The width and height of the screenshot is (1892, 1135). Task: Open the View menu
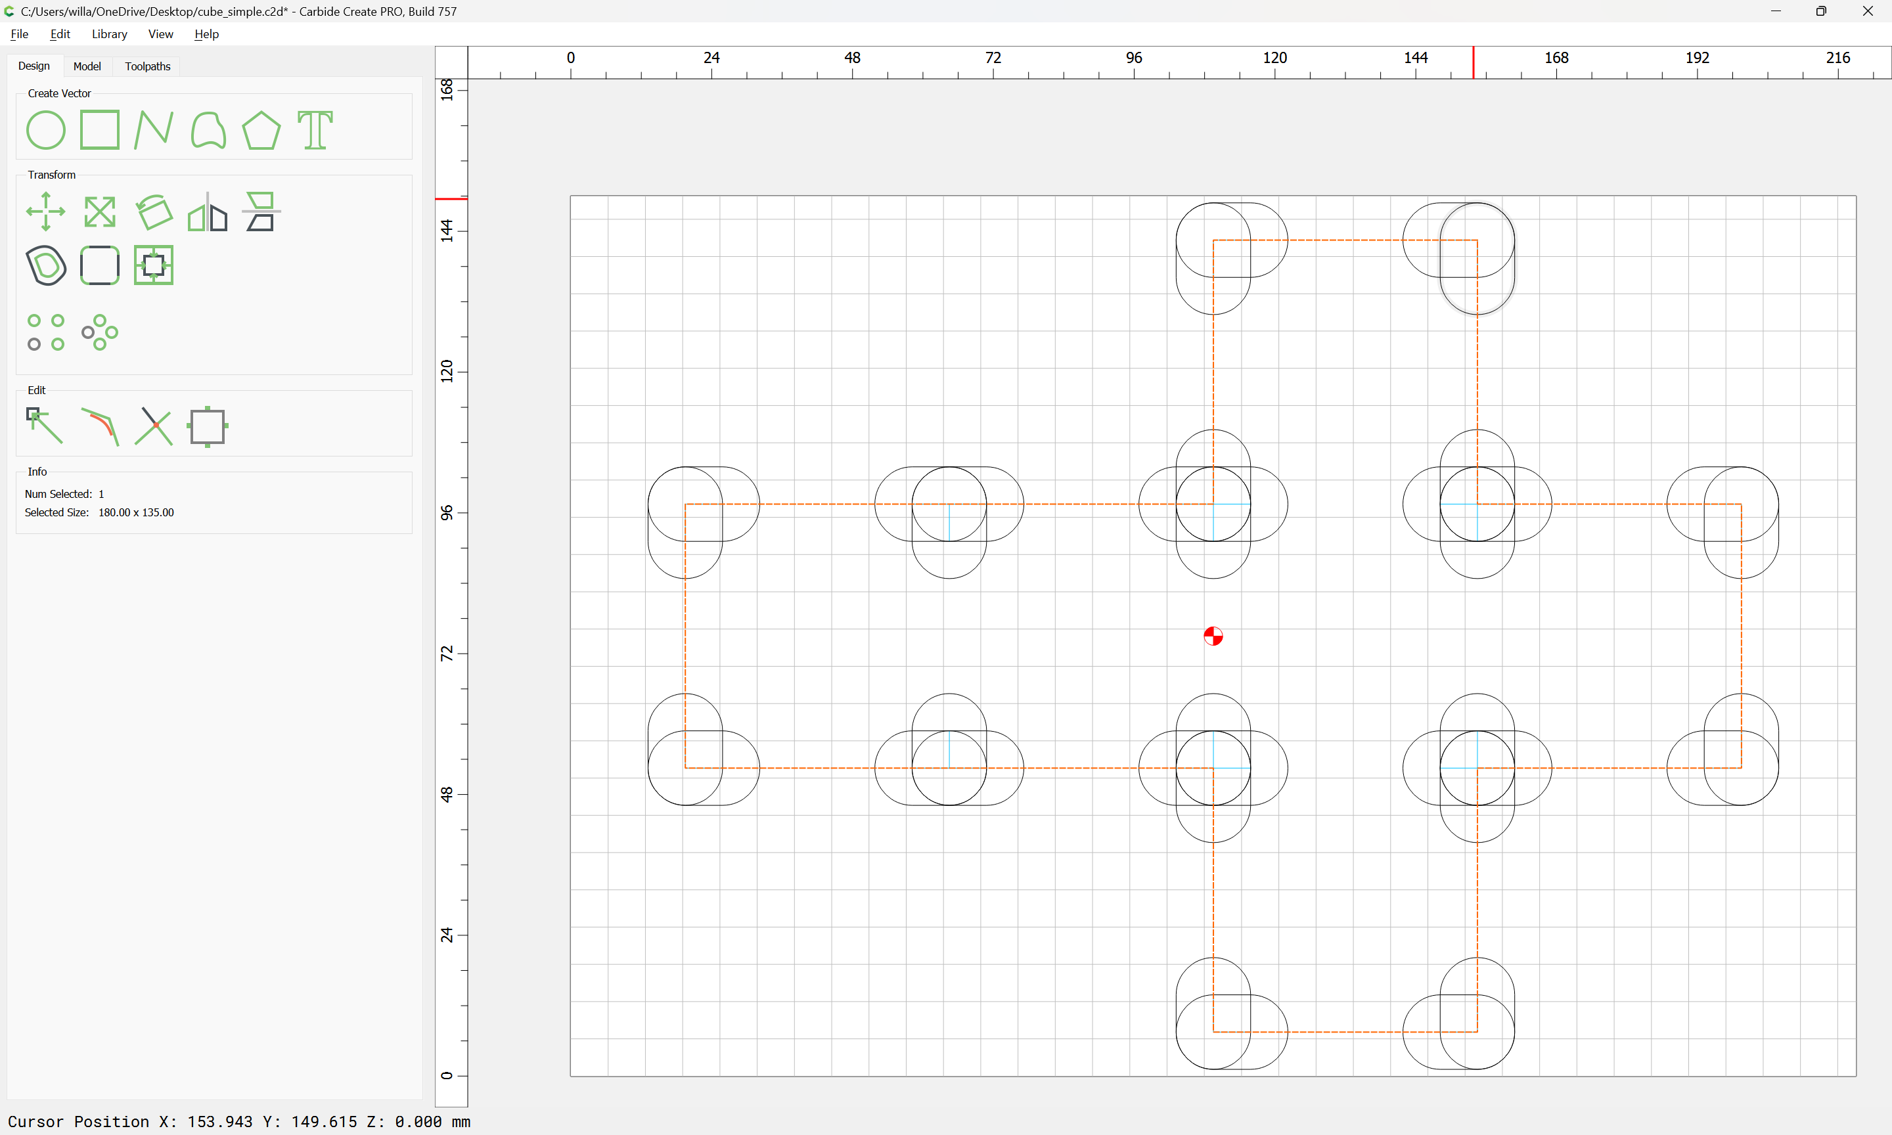tap(160, 33)
